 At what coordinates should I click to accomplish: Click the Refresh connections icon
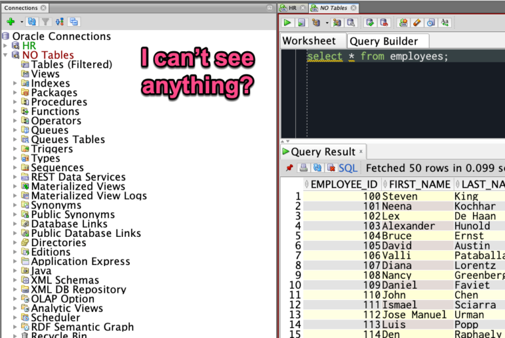point(31,22)
